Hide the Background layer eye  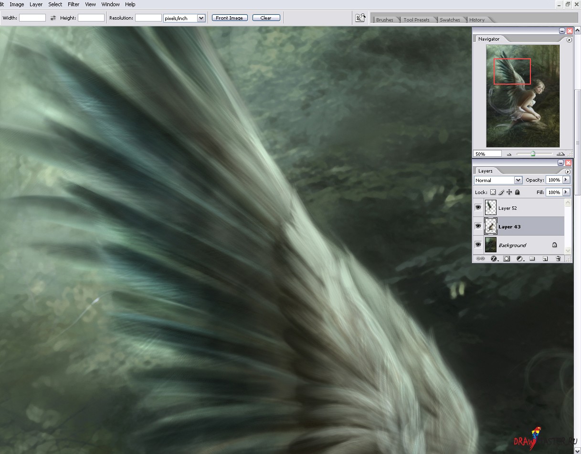click(478, 245)
